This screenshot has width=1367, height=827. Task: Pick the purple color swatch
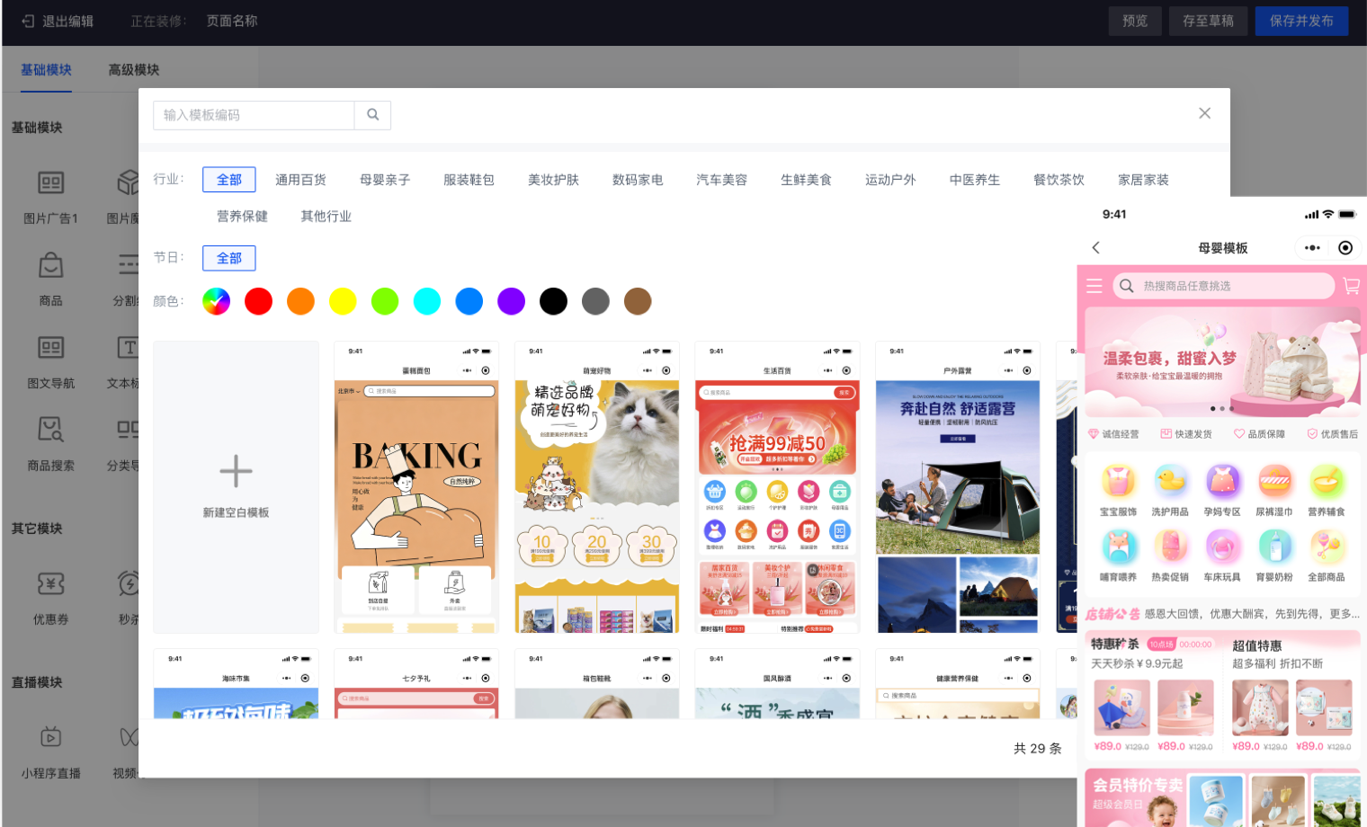pyautogui.click(x=511, y=301)
